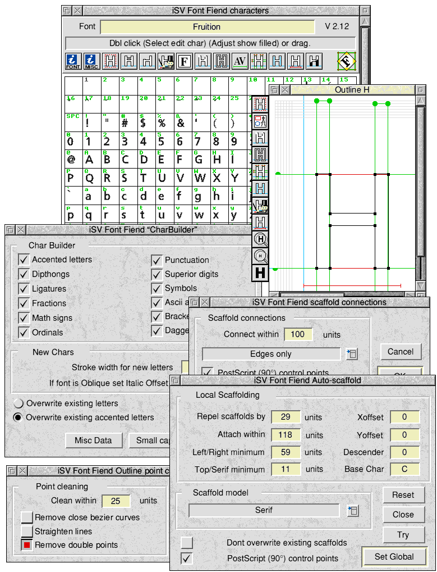Click the Outline H vertical scrollbar thumb
Screen dimensions: 437x572
click(420, 181)
